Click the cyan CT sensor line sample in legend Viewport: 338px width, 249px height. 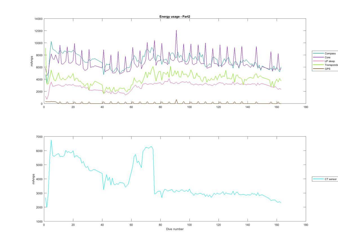[x=318, y=179]
